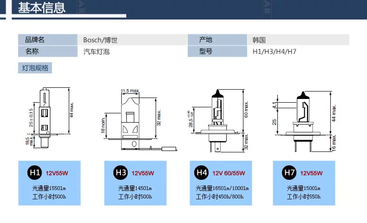367x223 pixels.
Task: Click the H1 black circle badge
Action: pyautogui.click(x=35, y=173)
